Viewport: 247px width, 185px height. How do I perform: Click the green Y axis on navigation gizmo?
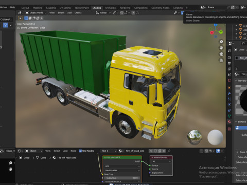(x=221, y=32)
